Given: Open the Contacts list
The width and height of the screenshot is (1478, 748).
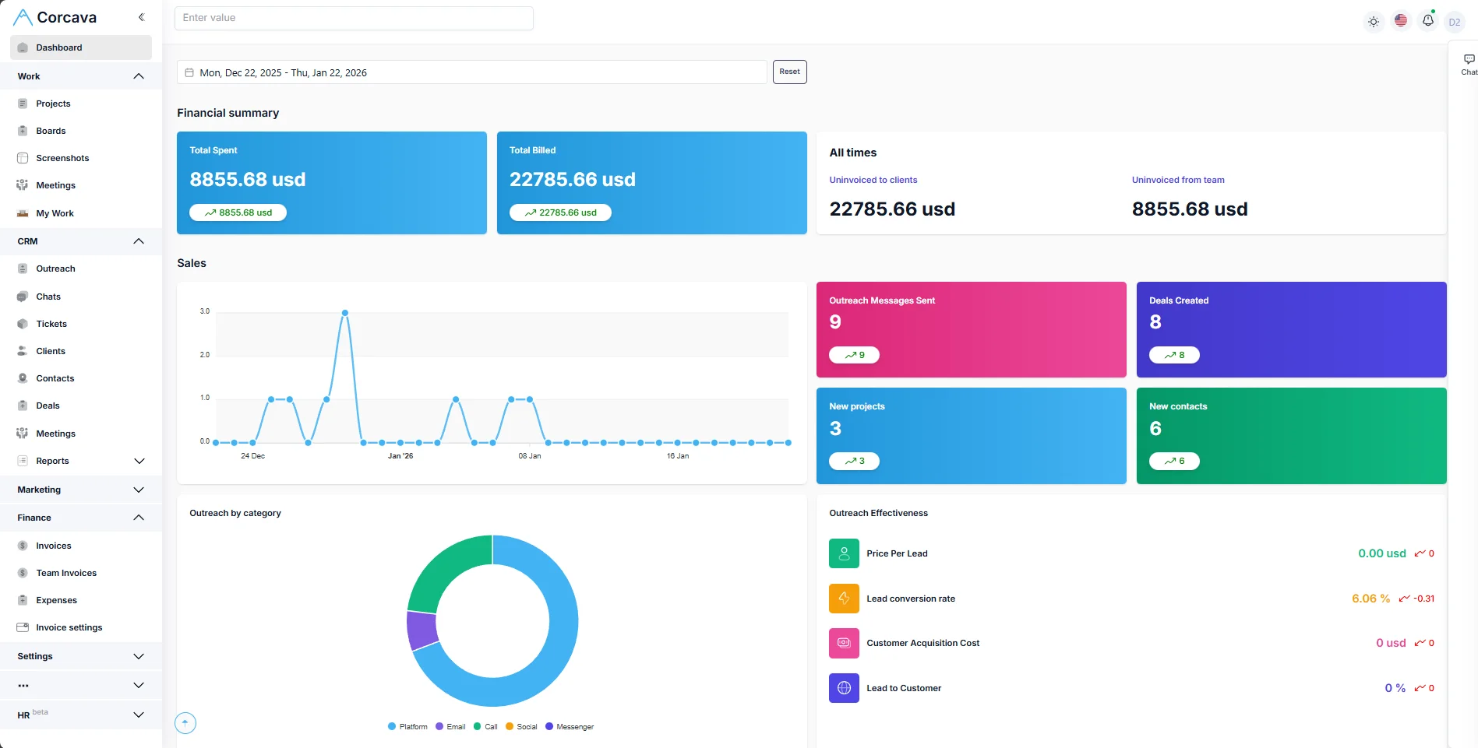Looking at the screenshot, I should coord(55,378).
